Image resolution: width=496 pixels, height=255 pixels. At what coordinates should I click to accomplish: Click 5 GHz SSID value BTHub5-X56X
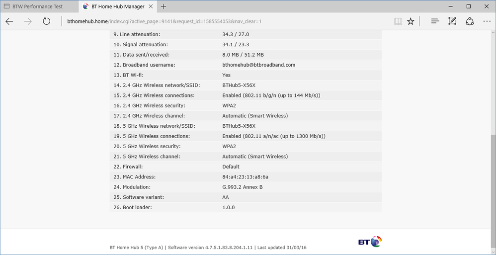click(239, 126)
